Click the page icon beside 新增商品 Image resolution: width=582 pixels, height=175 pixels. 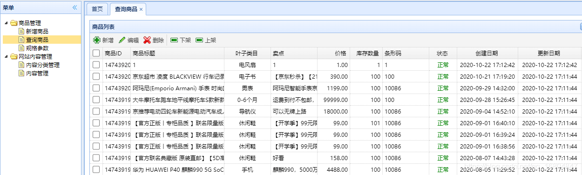pyautogui.click(x=21, y=32)
